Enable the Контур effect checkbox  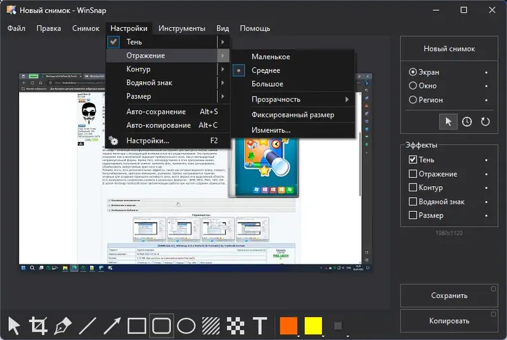coord(413,187)
